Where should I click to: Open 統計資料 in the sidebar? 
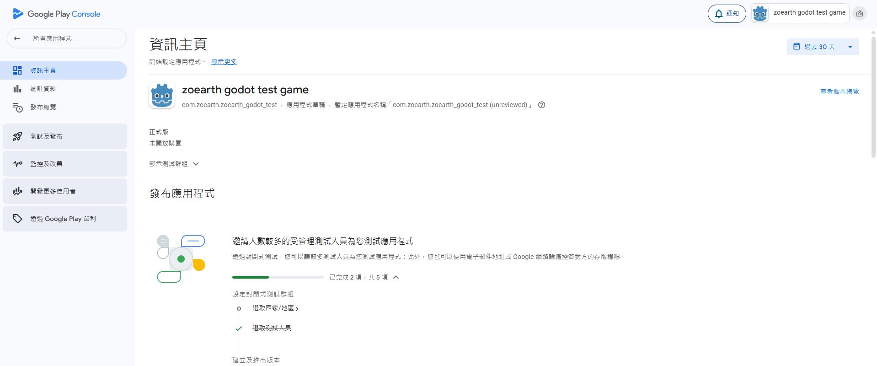pyautogui.click(x=64, y=89)
